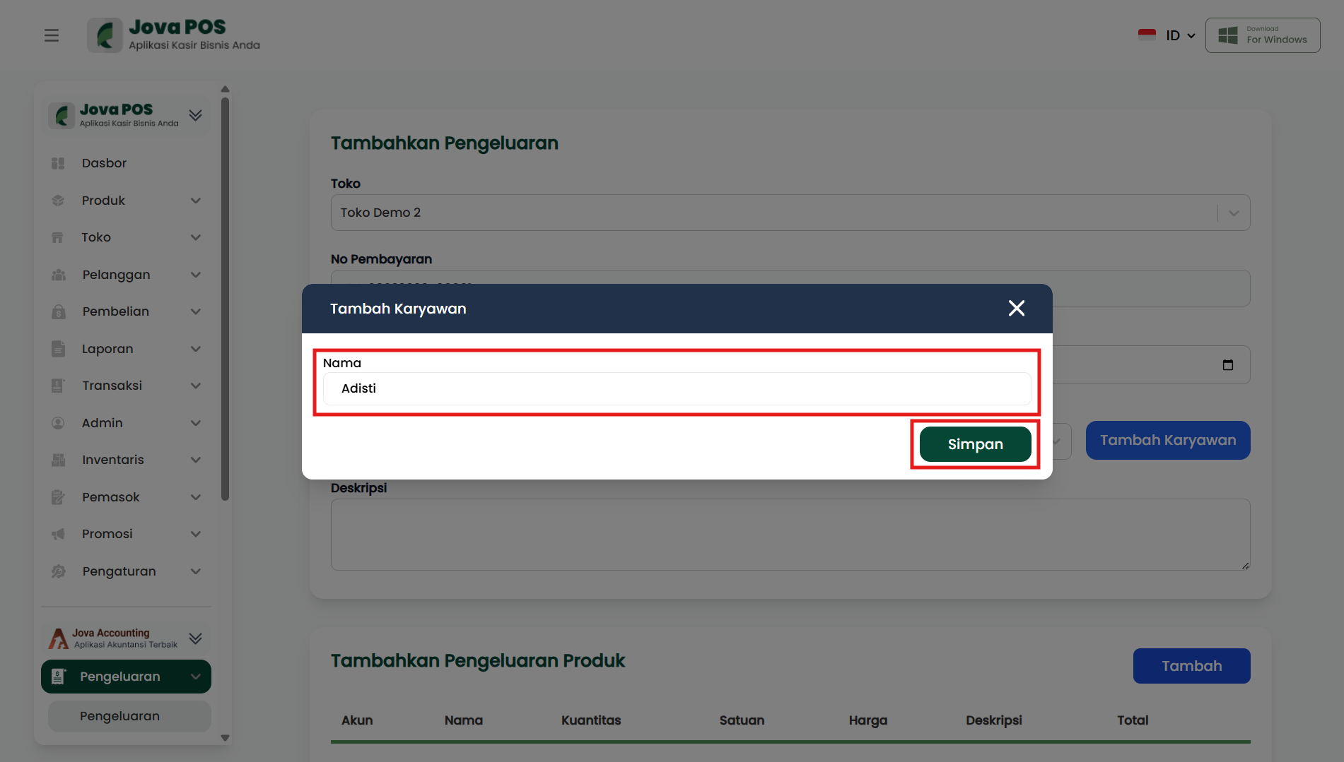Screen dimensions: 1344x762
Task: Click the Pengaturan gear icon
Action: tap(58, 571)
